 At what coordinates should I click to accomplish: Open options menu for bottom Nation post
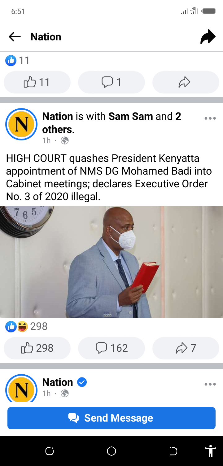[x=210, y=384]
